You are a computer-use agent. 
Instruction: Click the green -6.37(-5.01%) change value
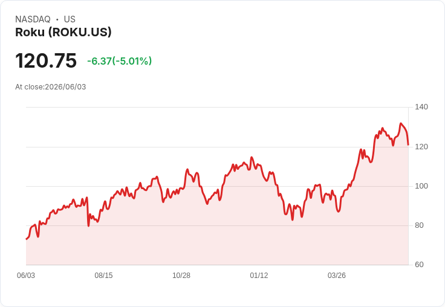(x=120, y=61)
